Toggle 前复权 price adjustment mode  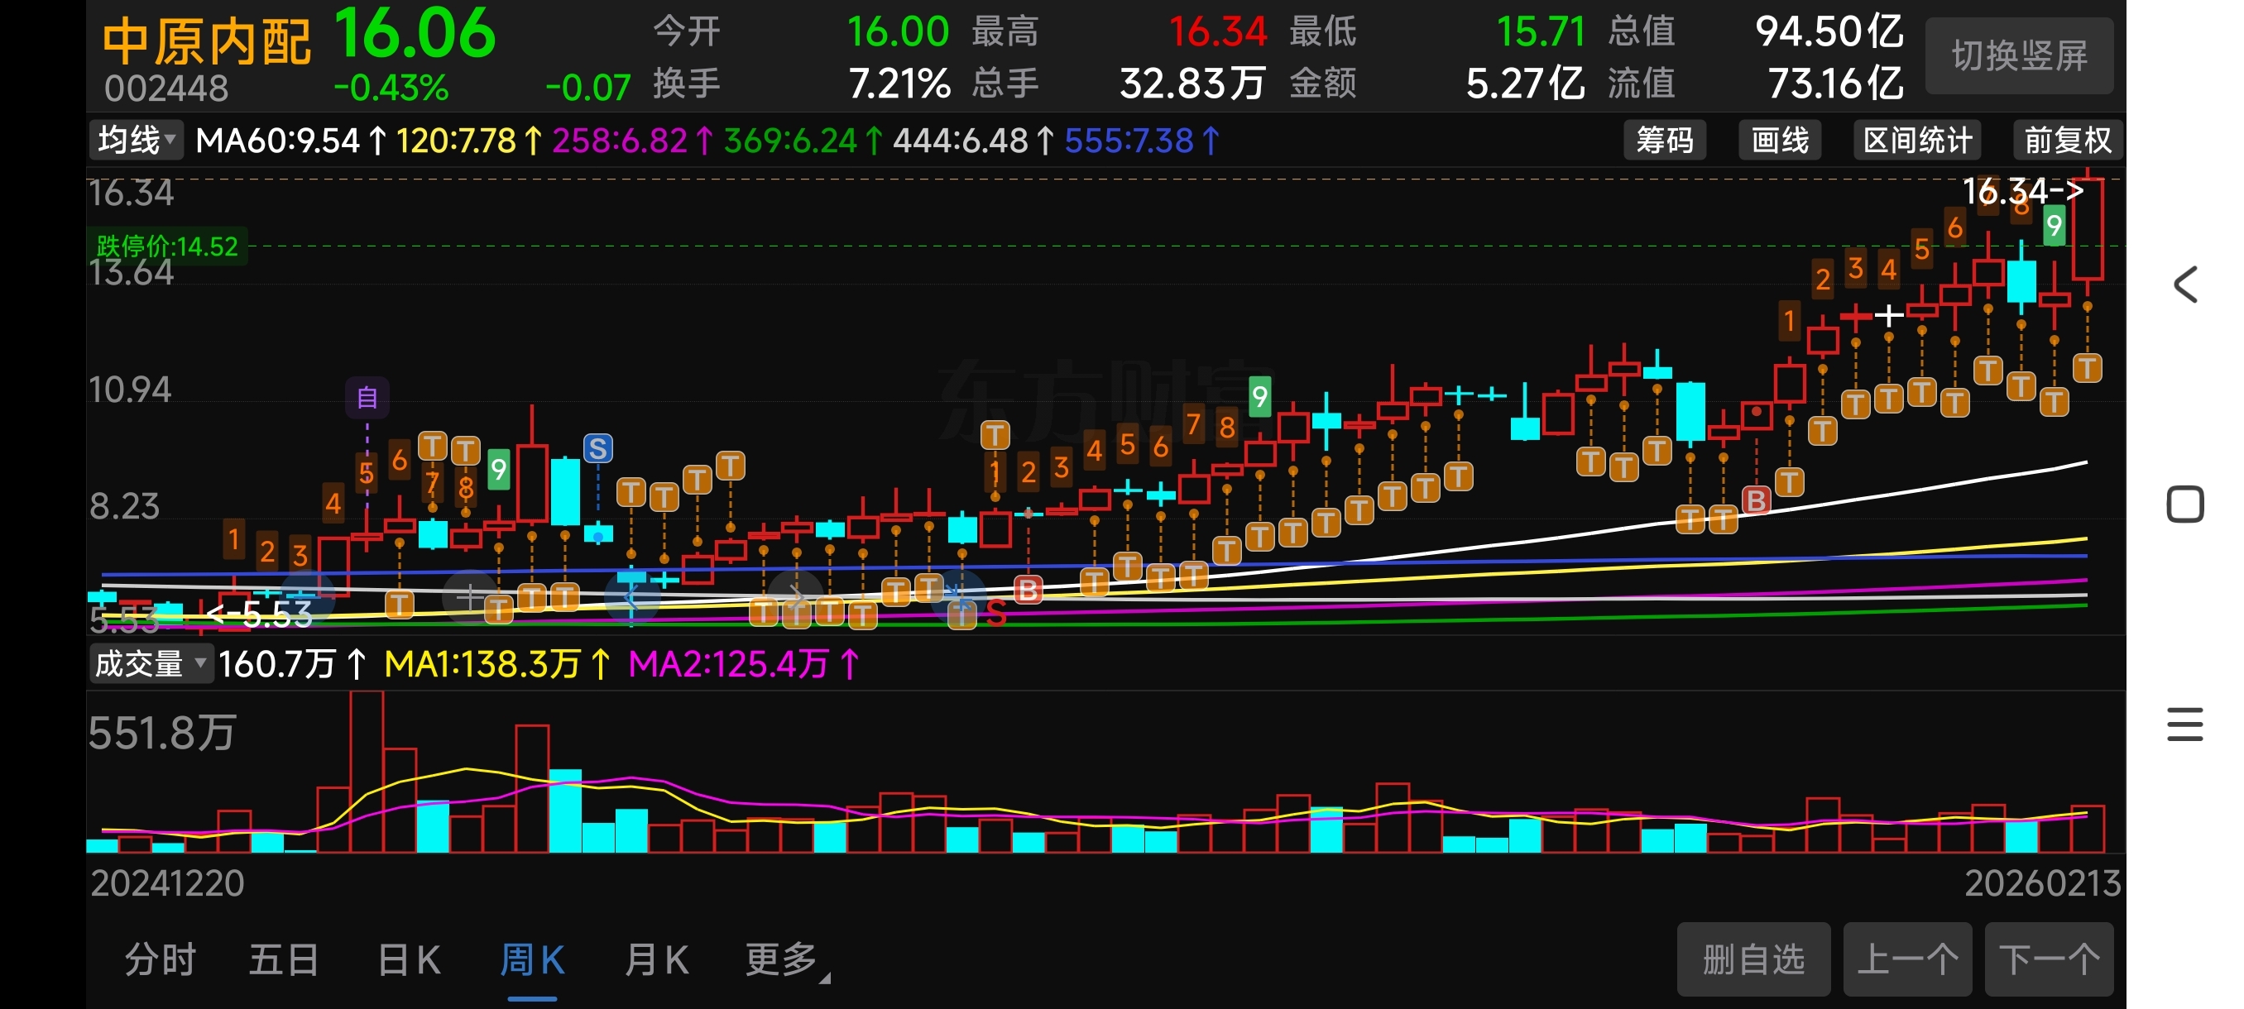click(2067, 140)
